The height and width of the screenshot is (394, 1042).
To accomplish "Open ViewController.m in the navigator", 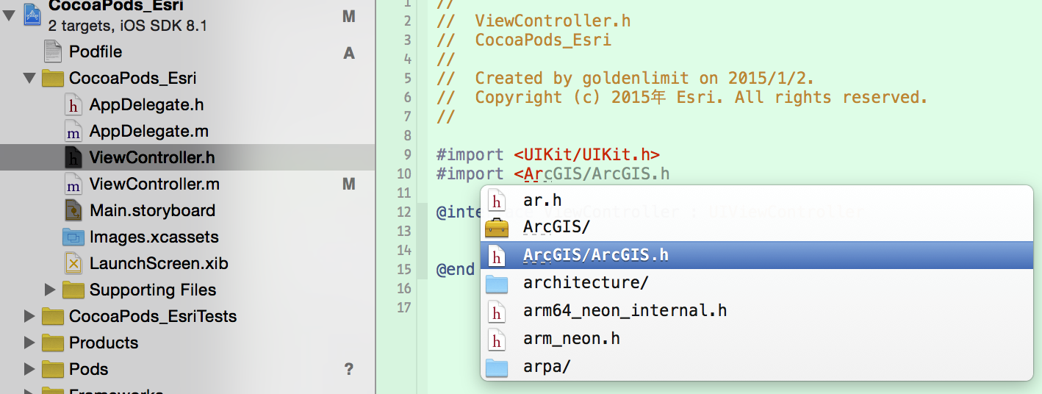I will [154, 185].
